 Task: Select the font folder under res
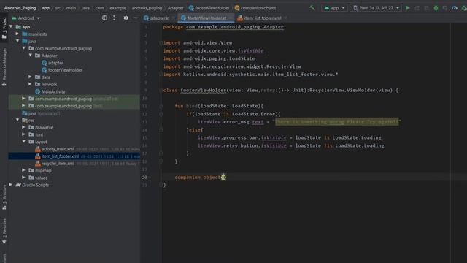[39, 134]
